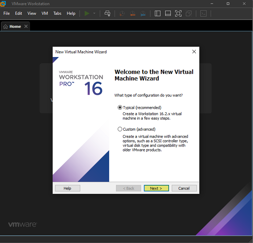Image resolution: width=253 pixels, height=243 pixels.
Task: Open the power options dropdown arrow
Action: [94, 13]
